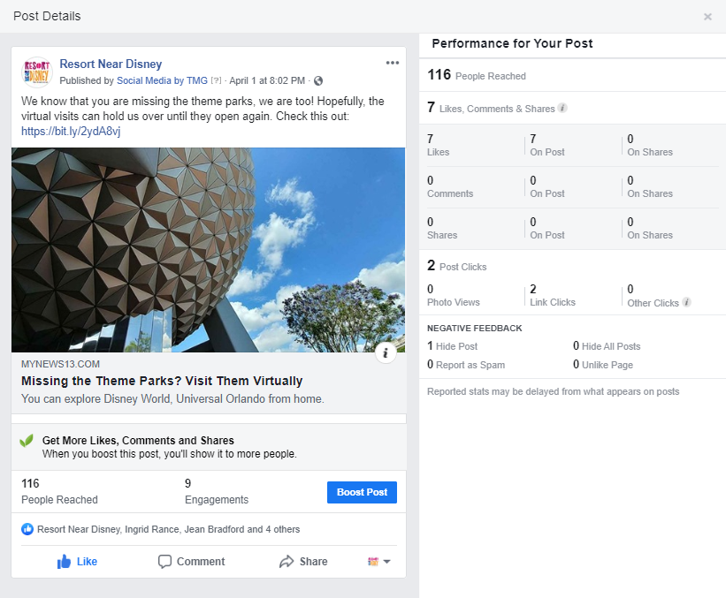This screenshot has height=598, width=726.
Task: Click the 0 Shares stat
Action: click(442, 229)
